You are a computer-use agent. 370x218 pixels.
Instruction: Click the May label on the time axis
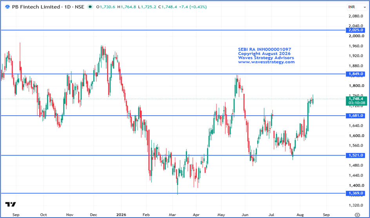221,215
